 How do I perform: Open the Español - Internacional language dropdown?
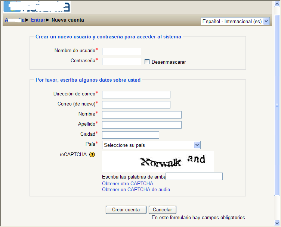pyautogui.click(x=235, y=21)
